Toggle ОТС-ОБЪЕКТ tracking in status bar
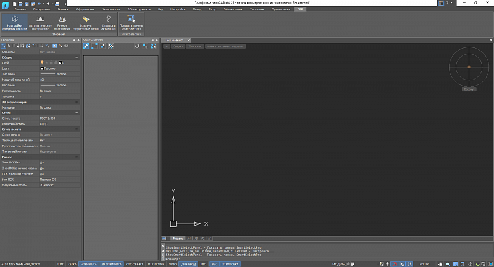 point(135,264)
